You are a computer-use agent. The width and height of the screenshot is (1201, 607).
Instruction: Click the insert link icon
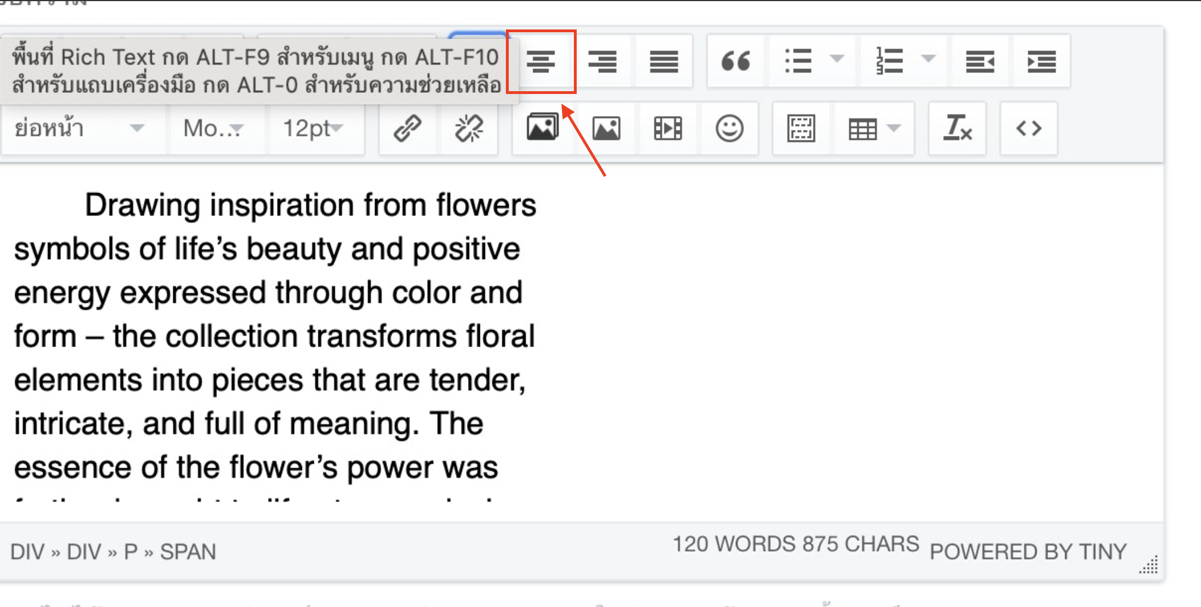pyautogui.click(x=407, y=129)
